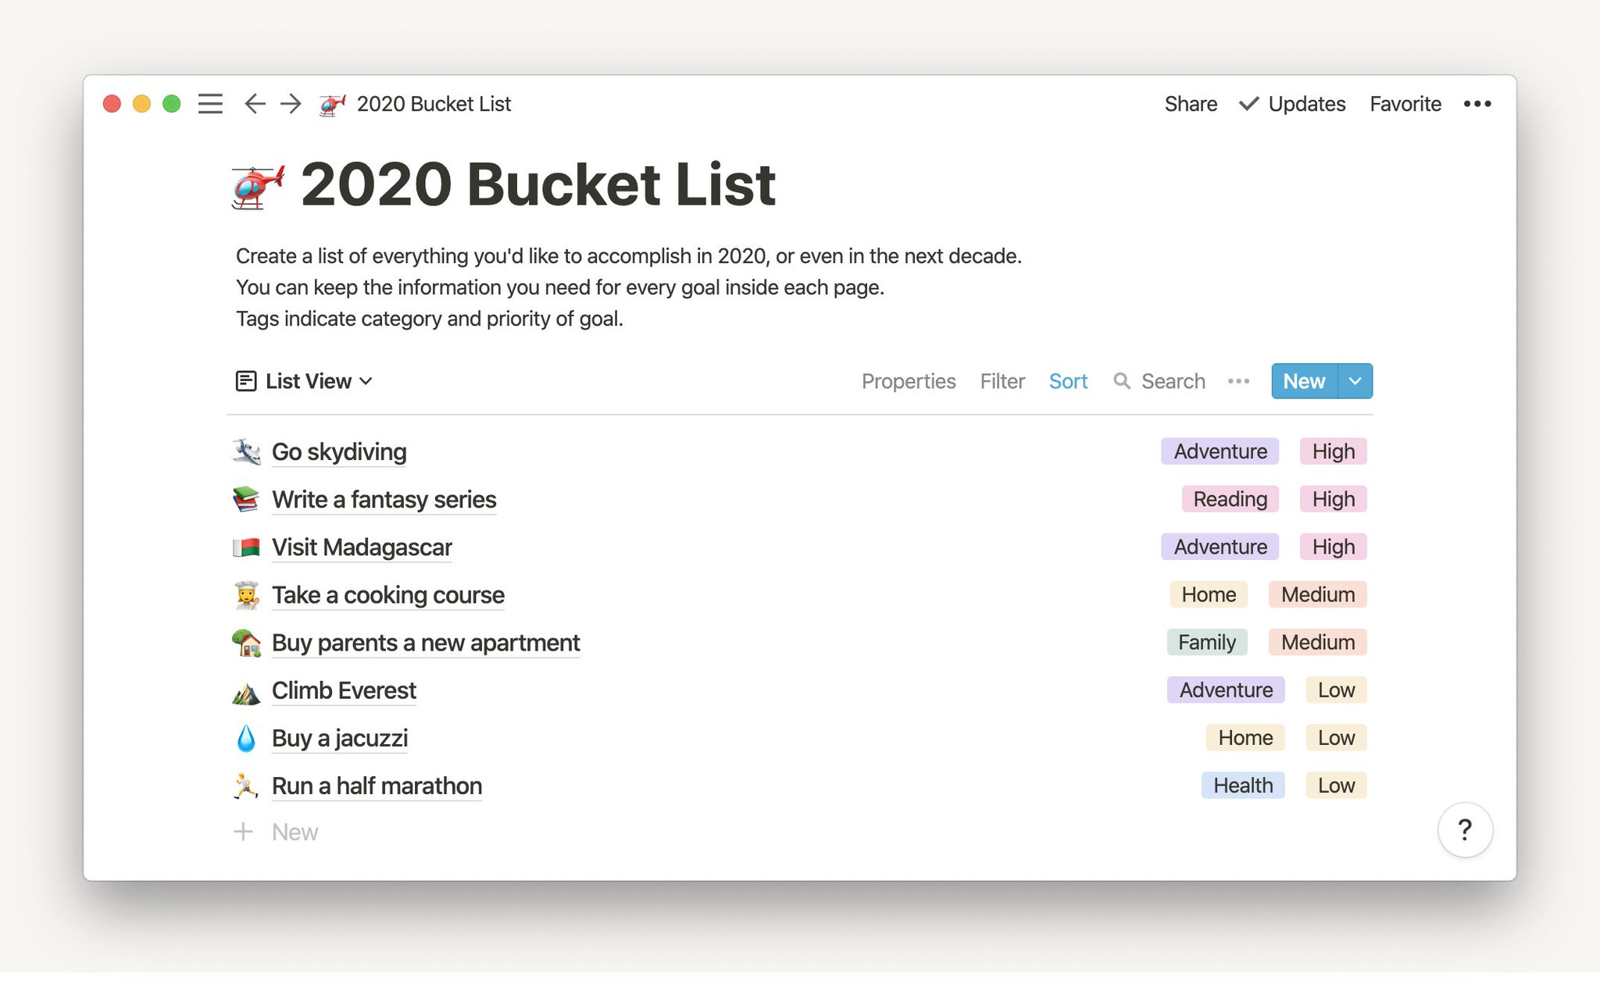This screenshot has width=1600, height=991.
Task: Go back with the left arrow
Action: (x=255, y=104)
